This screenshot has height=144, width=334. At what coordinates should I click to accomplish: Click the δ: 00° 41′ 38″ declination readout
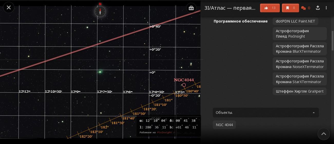184,121
